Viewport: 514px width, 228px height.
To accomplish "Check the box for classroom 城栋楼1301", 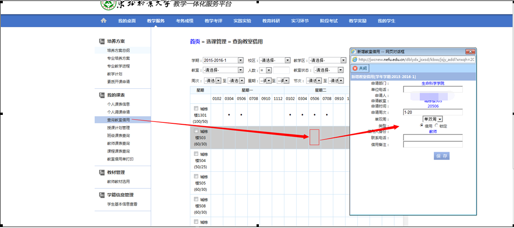I will (x=196, y=108).
